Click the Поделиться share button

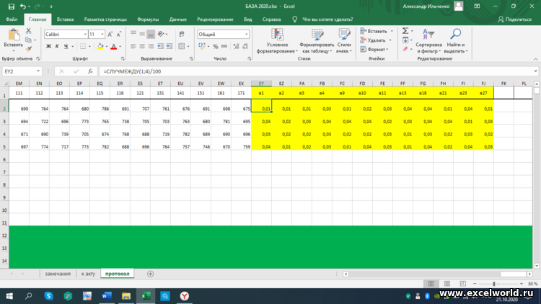click(x=515, y=19)
